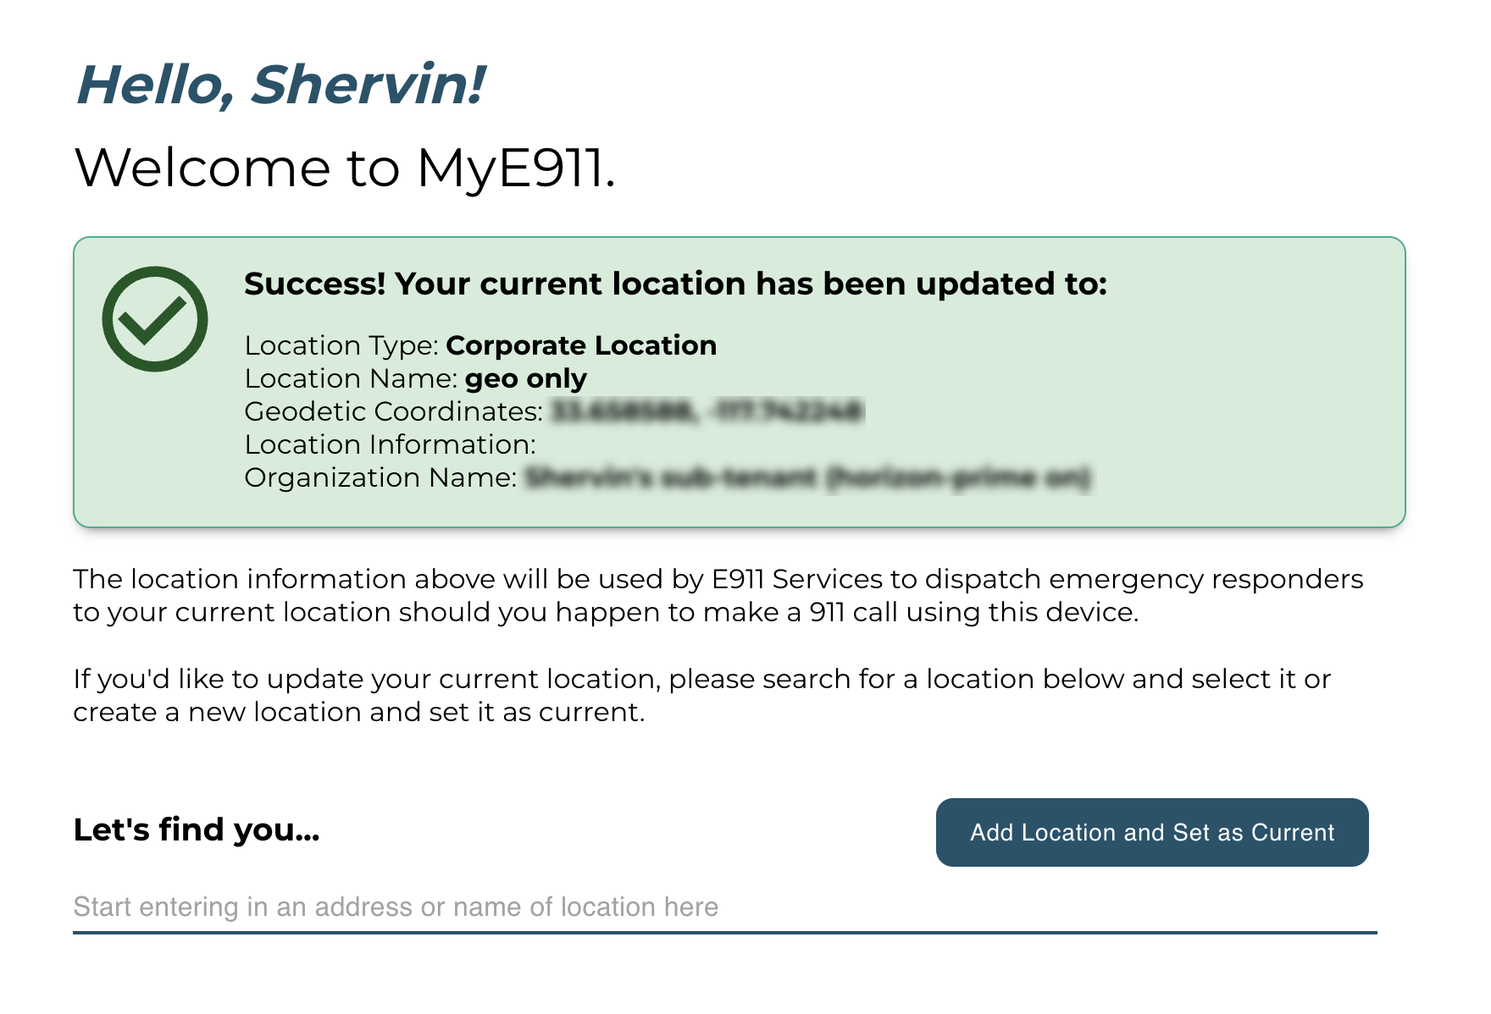Click the 'Location Type:' label
Viewport: 1491px width, 1014px height.
pos(341,345)
